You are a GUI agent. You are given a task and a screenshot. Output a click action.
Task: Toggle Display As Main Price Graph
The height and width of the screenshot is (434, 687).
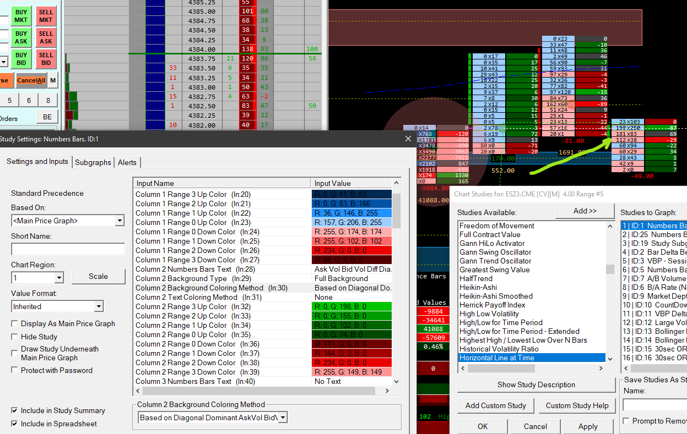point(15,323)
